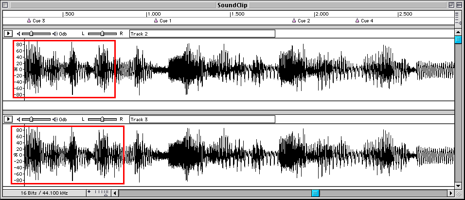Click the Track 3 name field
The height and width of the screenshot is (200, 465).
pos(202,119)
